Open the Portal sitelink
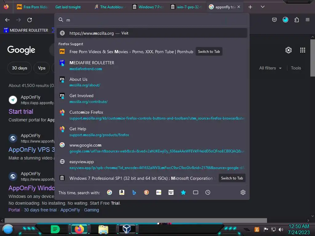This screenshot has width=315, height=236. 14,210
